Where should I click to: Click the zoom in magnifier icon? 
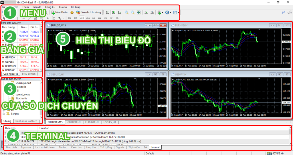coord(126,12)
